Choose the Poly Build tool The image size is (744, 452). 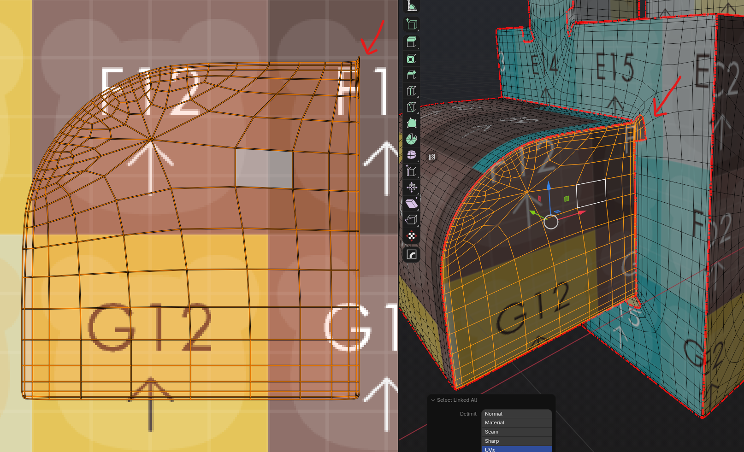[412, 123]
